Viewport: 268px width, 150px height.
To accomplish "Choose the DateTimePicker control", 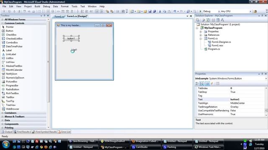I will [14, 46].
